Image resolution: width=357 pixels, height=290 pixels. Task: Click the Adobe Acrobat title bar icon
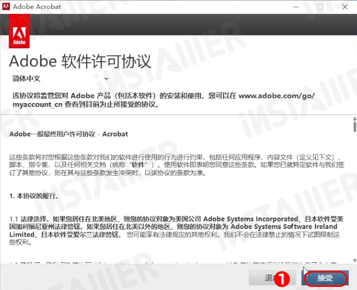tap(6, 7)
